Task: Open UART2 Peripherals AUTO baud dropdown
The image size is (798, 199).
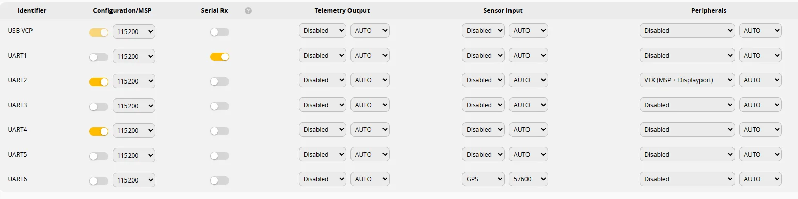Action: 760,80
